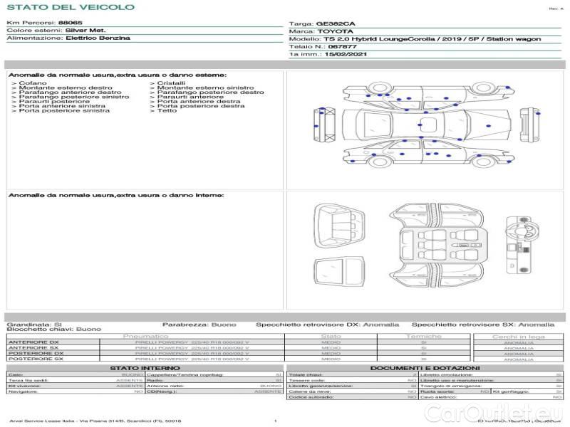The image size is (570, 427).
Task: Click the Parabrezza: Buono entry
Action: tap(199, 325)
